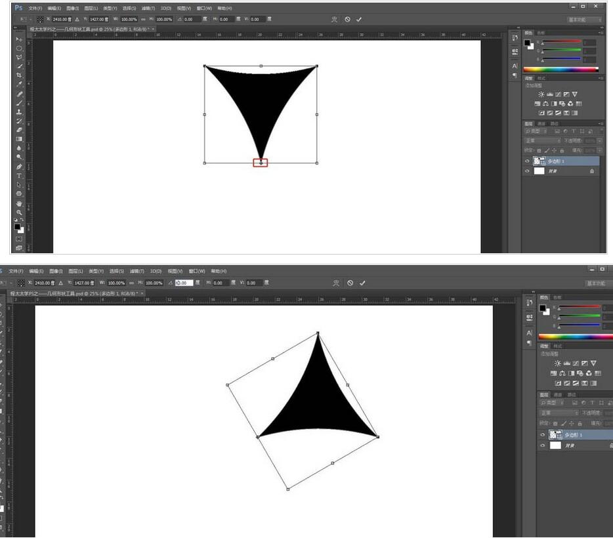The width and height of the screenshot is (613, 538).
Task: Toggle eye icon for 多边形 1 in lower window
Action: pos(542,435)
